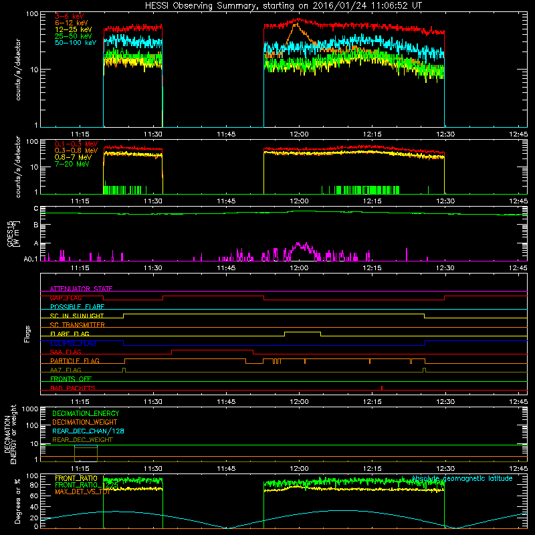Select the SC_TRANSMITTER flag label

pos(78,325)
